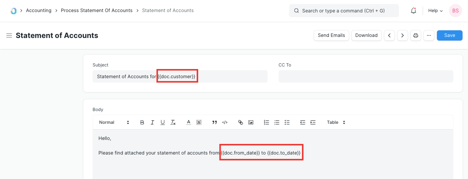Click the Send Emails button

click(x=331, y=35)
